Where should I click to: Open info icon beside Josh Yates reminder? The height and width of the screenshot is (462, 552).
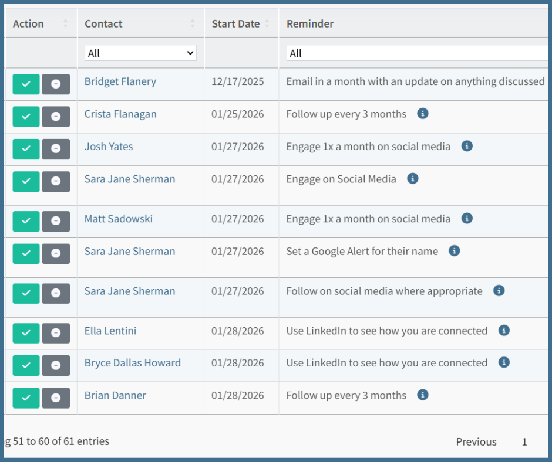pyautogui.click(x=467, y=146)
